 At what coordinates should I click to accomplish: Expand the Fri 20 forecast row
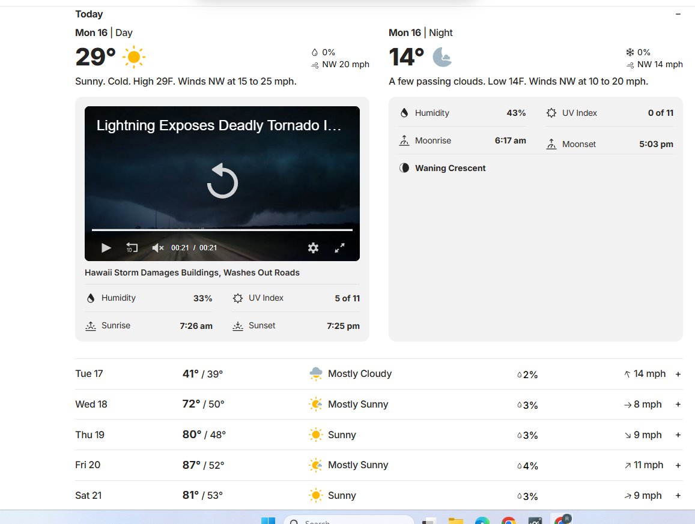(678, 466)
